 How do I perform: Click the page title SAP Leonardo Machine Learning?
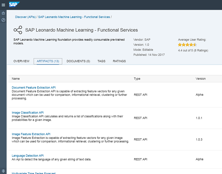click(x=81, y=30)
